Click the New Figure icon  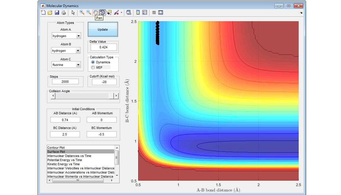(x=43, y=12)
